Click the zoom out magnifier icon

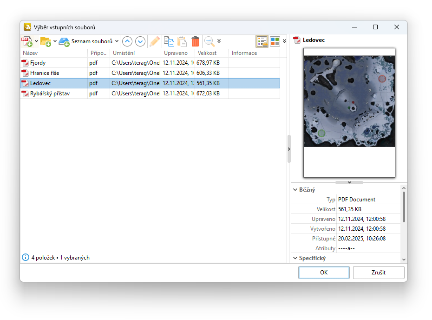(209, 41)
